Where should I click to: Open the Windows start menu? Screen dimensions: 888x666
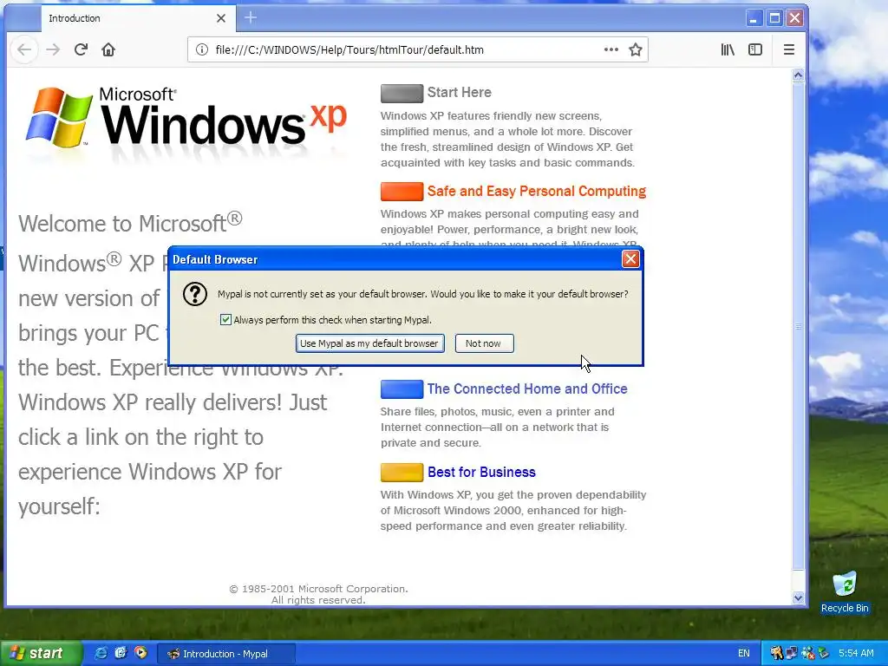click(x=41, y=654)
